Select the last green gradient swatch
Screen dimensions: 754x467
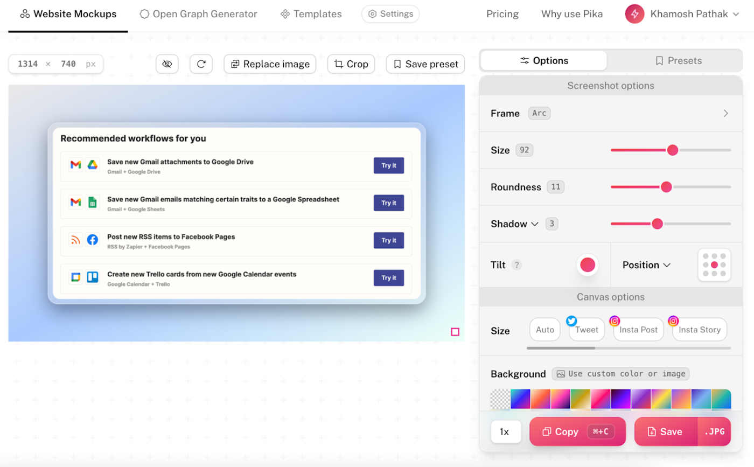point(721,399)
